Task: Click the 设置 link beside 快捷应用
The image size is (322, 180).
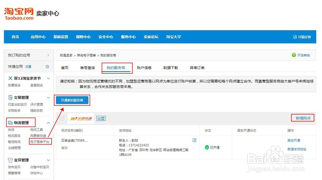Action: 28,67
